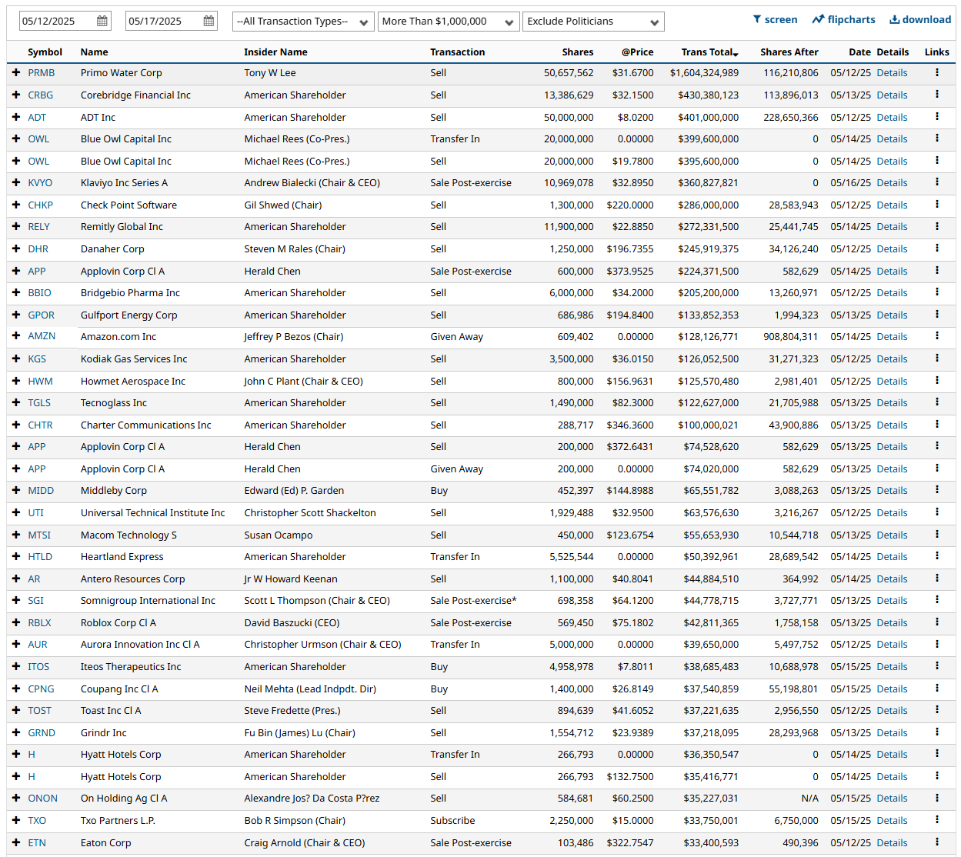The image size is (961, 857).
Task: Open links menu for BBIO row
Action: tap(936, 292)
